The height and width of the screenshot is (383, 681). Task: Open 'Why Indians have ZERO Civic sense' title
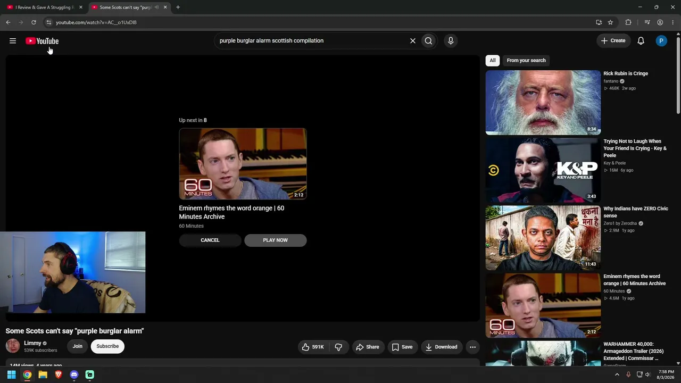[636, 212]
